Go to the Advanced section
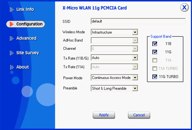 tap(26, 38)
